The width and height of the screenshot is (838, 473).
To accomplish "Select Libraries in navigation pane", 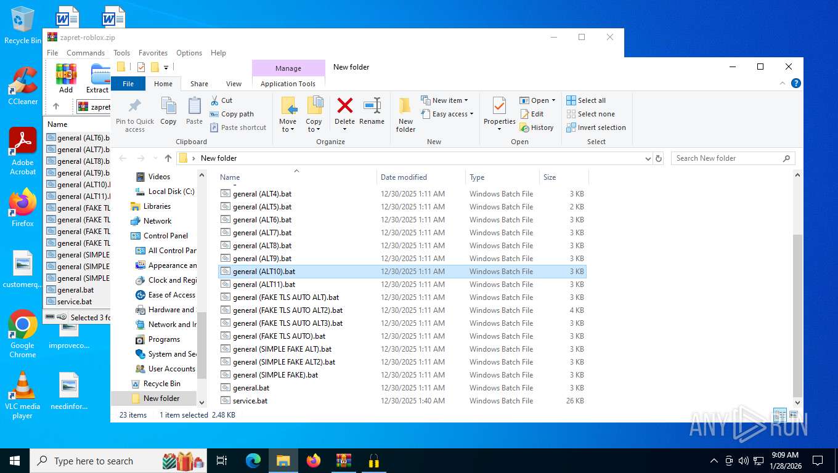I will [x=157, y=206].
